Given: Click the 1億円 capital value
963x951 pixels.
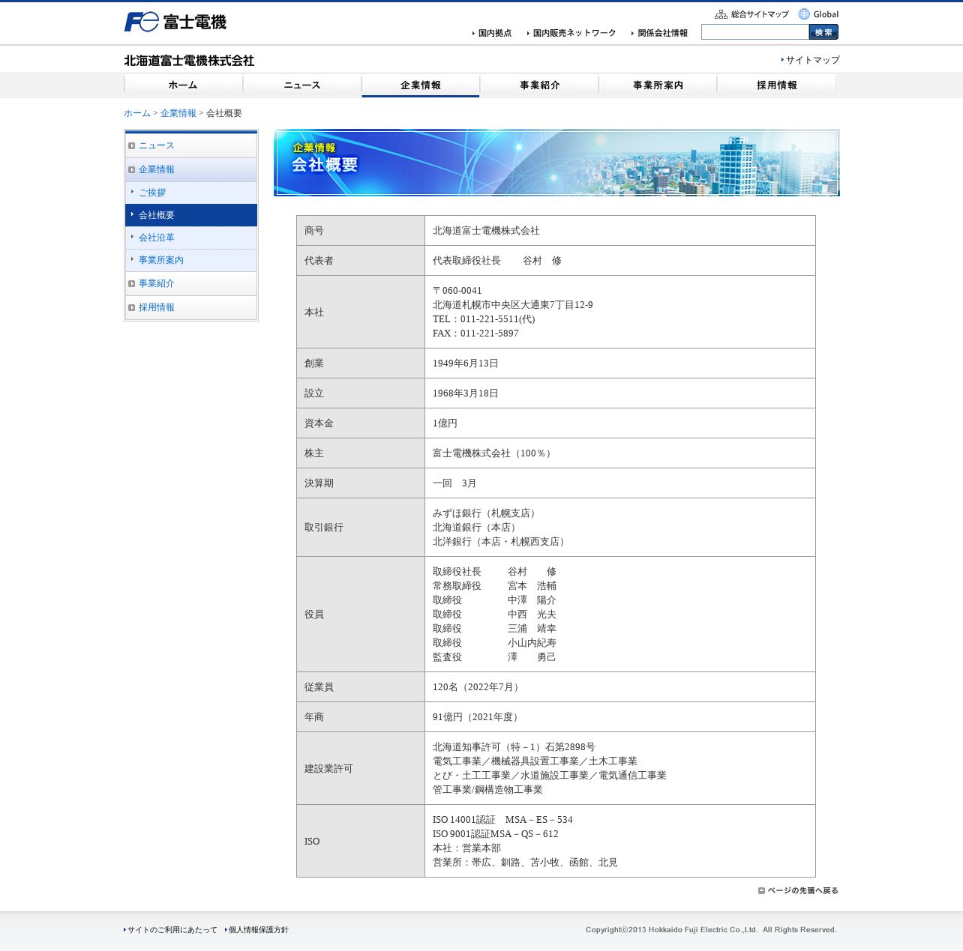Looking at the screenshot, I should point(445,423).
